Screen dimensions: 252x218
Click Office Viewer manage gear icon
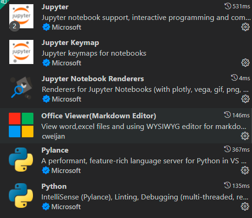click(245, 136)
